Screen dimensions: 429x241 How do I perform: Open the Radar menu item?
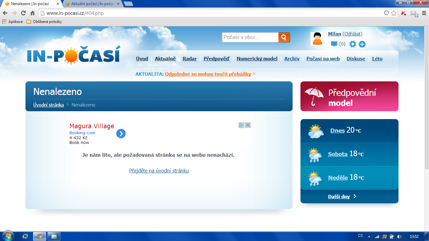click(x=190, y=59)
